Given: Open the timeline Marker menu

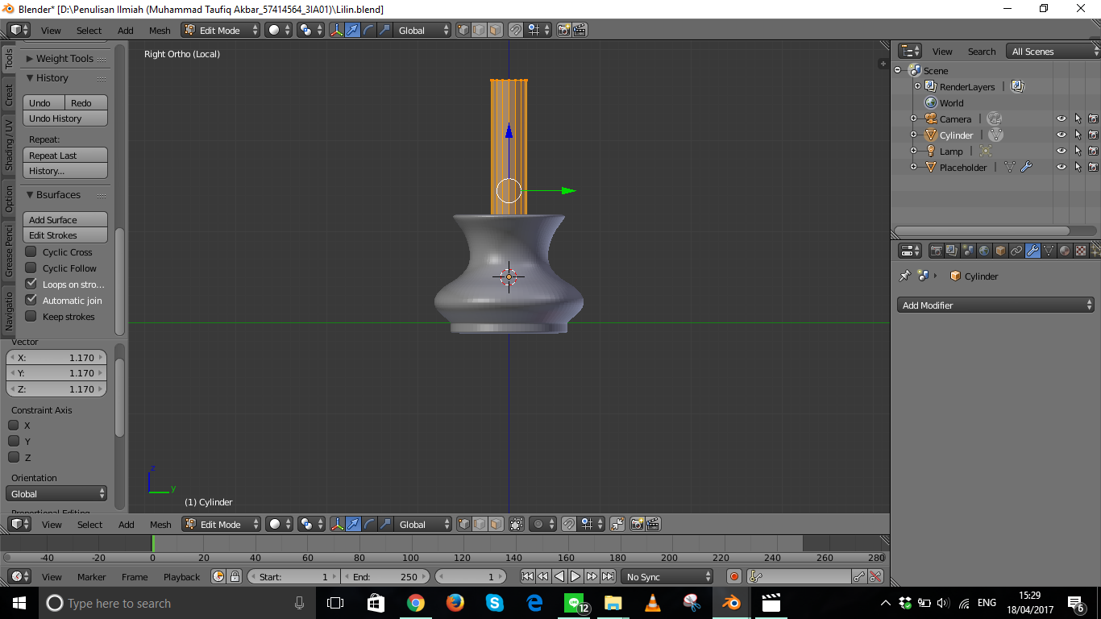Looking at the screenshot, I should pyautogui.click(x=92, y=576).
